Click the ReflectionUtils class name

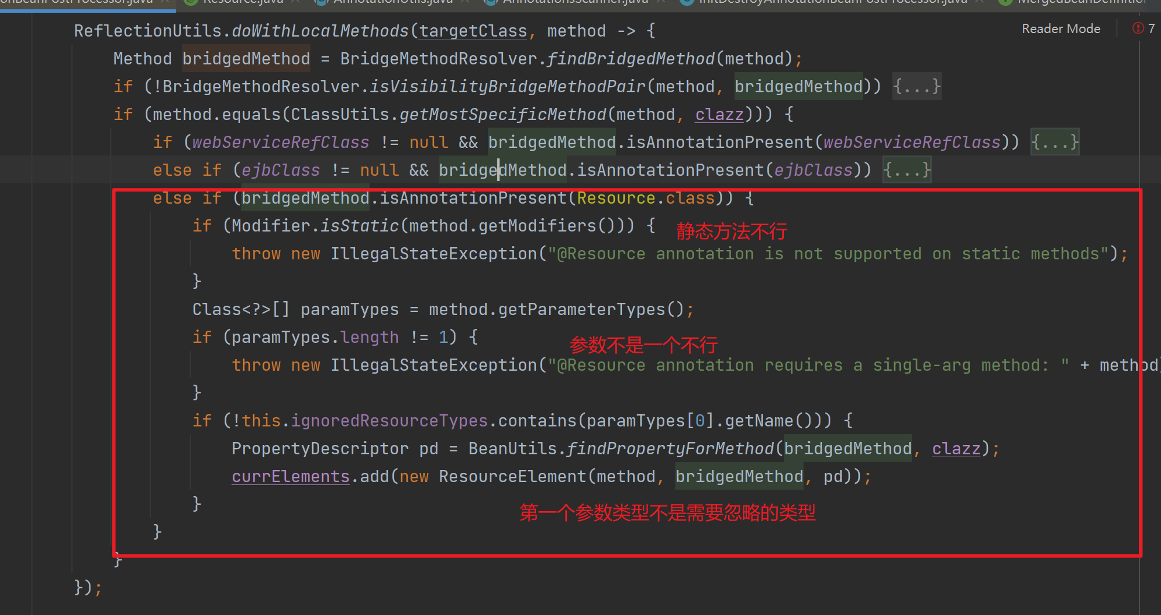click(x=148, y=31)
